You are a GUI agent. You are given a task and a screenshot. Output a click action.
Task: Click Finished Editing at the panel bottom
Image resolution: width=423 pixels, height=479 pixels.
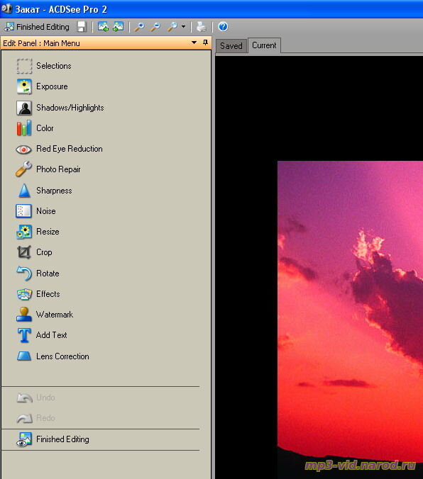click(53, 439)
